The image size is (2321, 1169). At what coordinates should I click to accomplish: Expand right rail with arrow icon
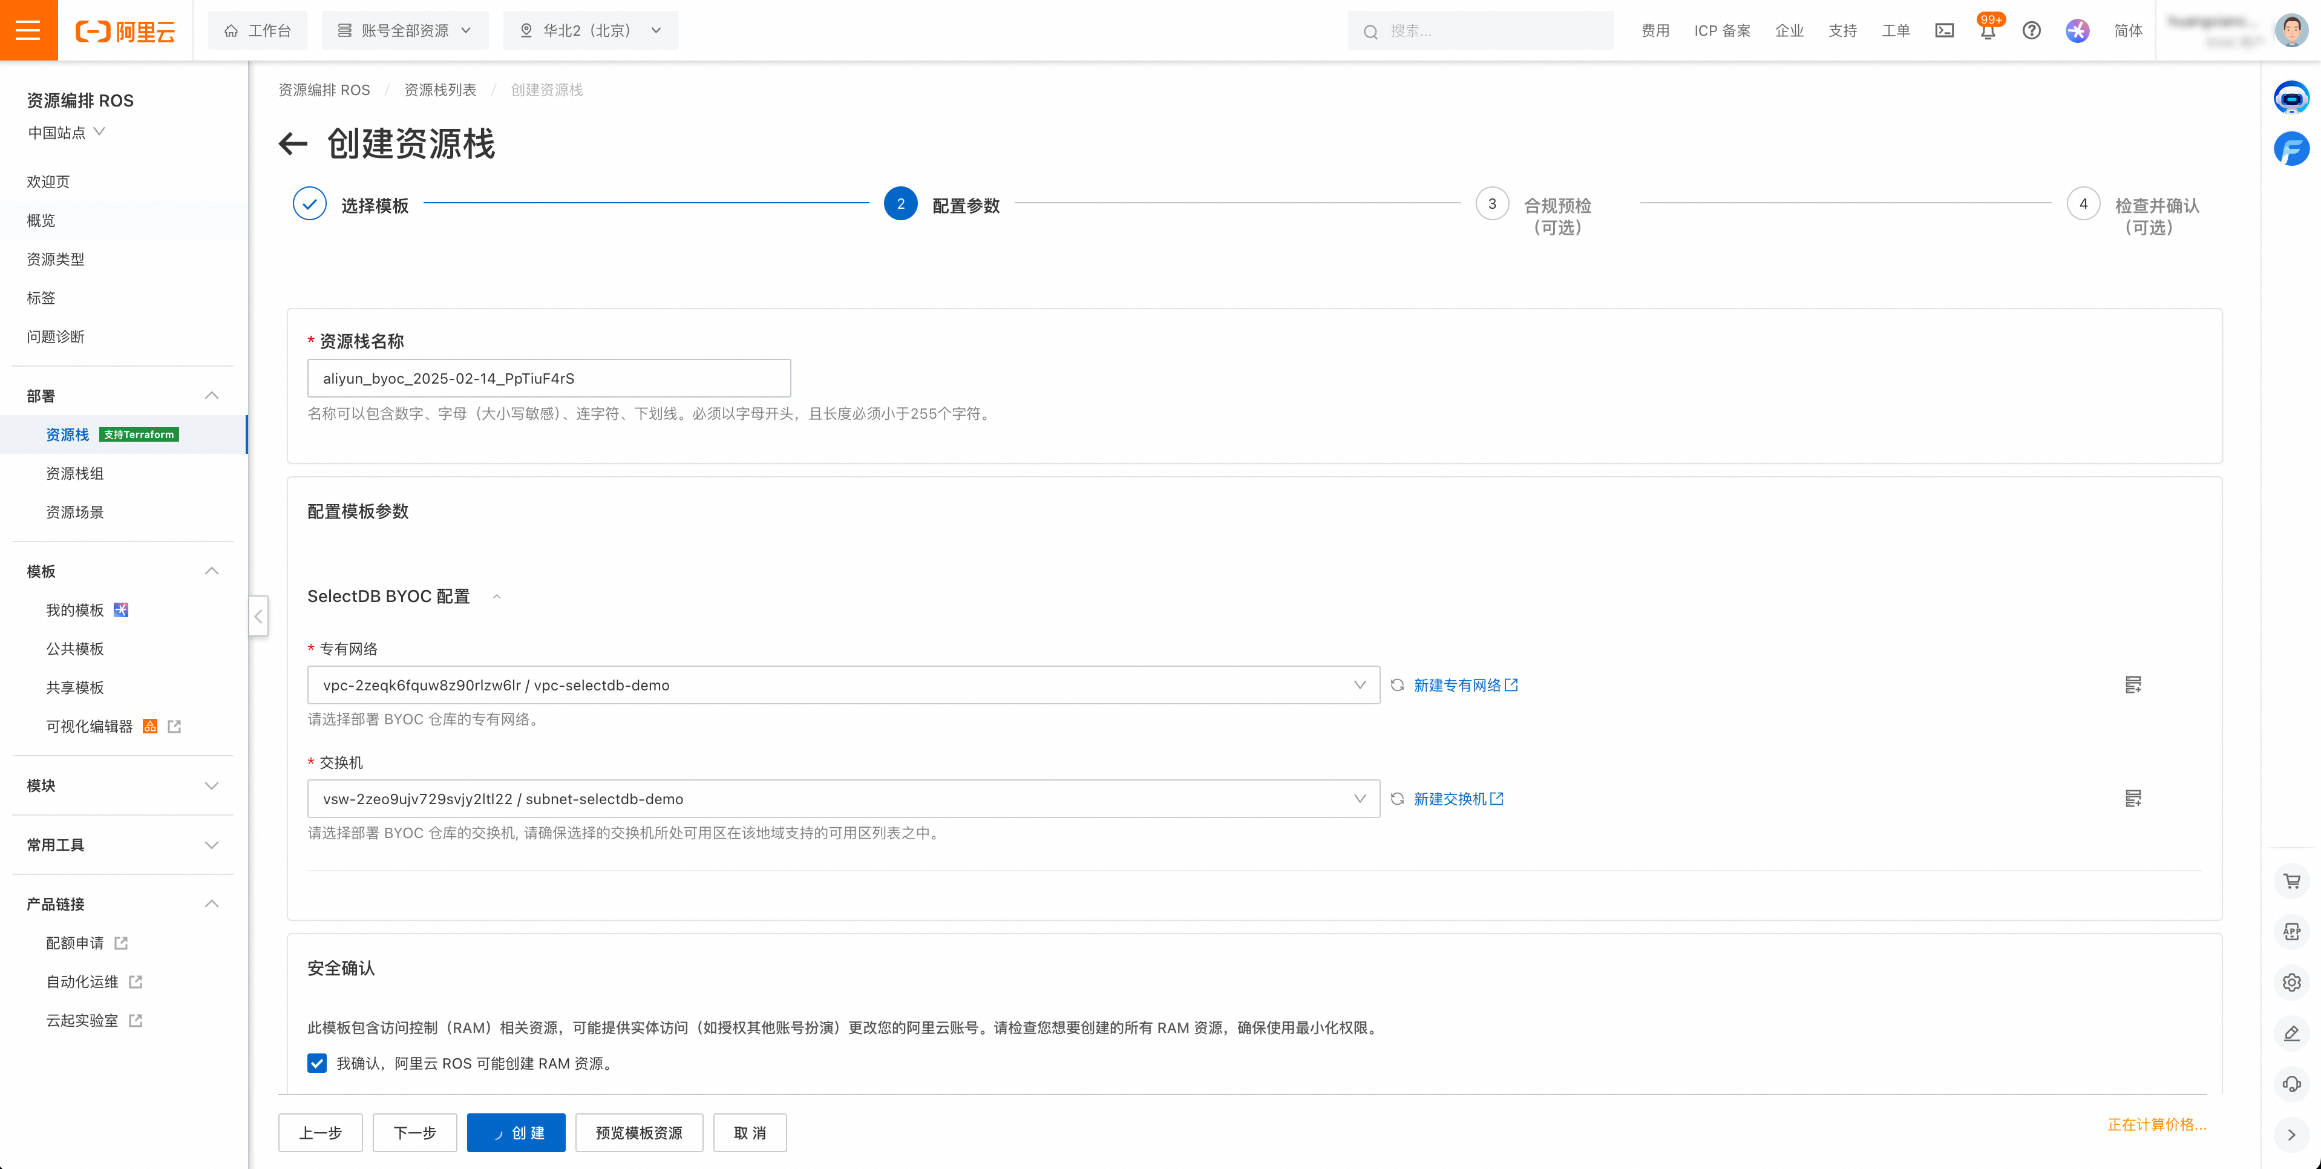click(2291, 1135)
